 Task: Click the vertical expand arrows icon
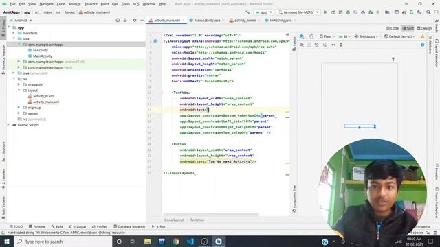click(341, 45)
